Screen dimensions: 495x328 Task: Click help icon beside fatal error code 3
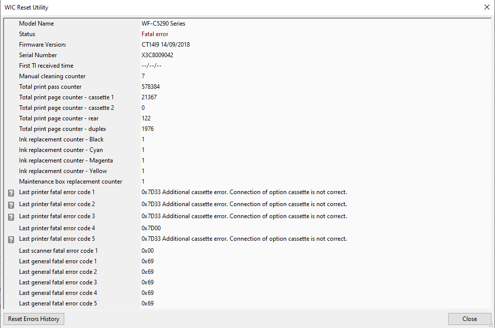tap(11, 217)
